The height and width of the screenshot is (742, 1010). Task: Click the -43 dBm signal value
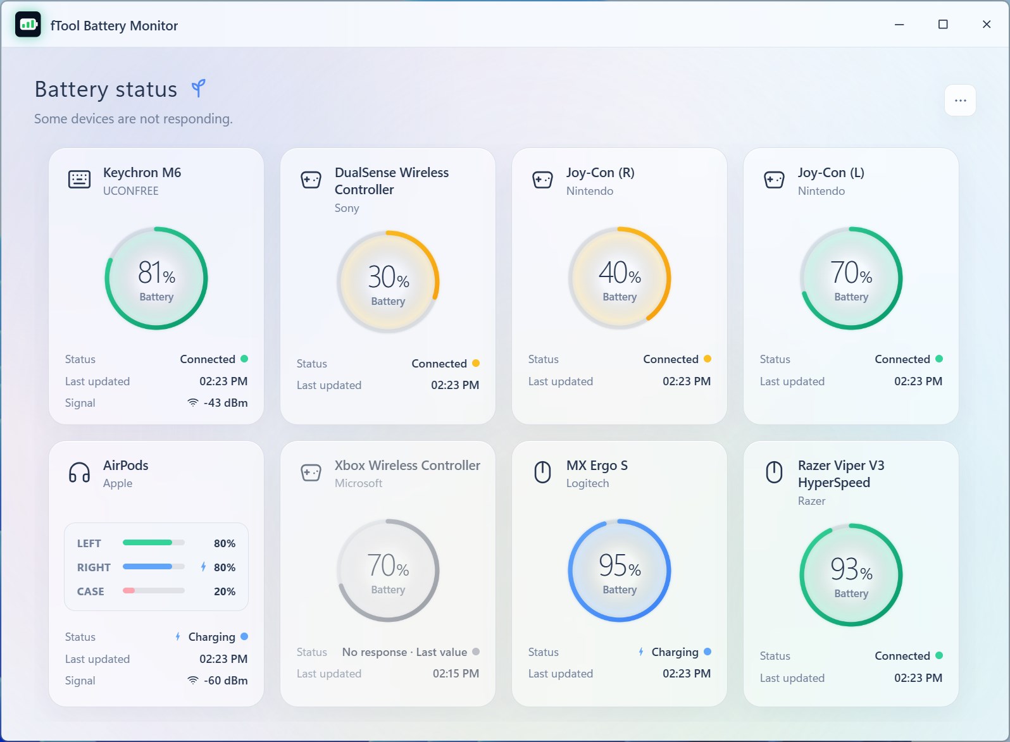(x=226, y=403)
